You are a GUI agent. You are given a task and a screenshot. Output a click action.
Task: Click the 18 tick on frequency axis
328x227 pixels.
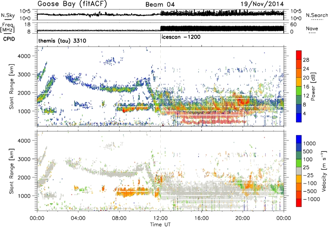click(x=27, y=25)
